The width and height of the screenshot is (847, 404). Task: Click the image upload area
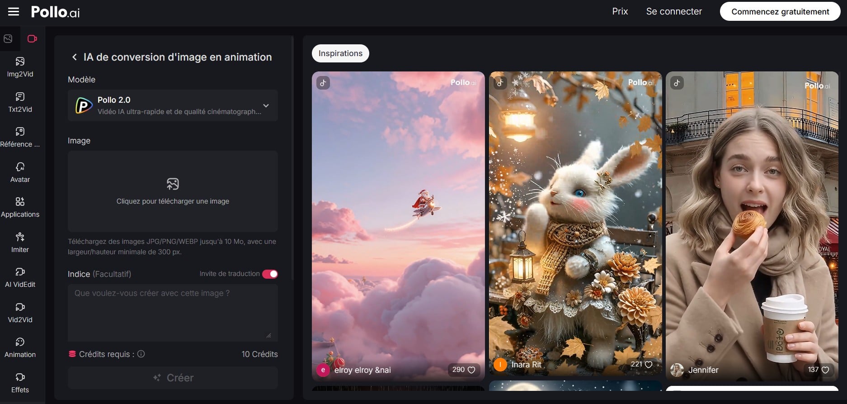point(173,191)
